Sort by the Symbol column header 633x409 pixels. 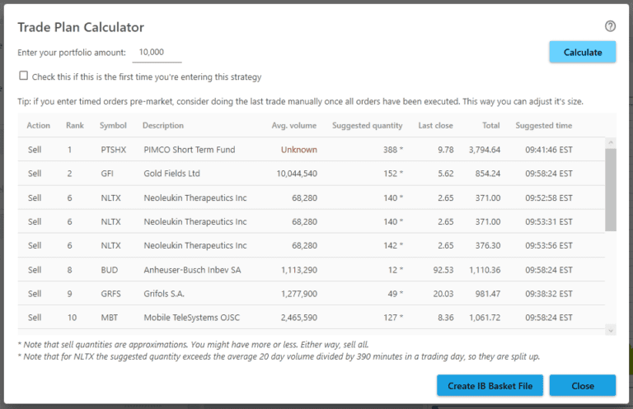tap(113, 126)
